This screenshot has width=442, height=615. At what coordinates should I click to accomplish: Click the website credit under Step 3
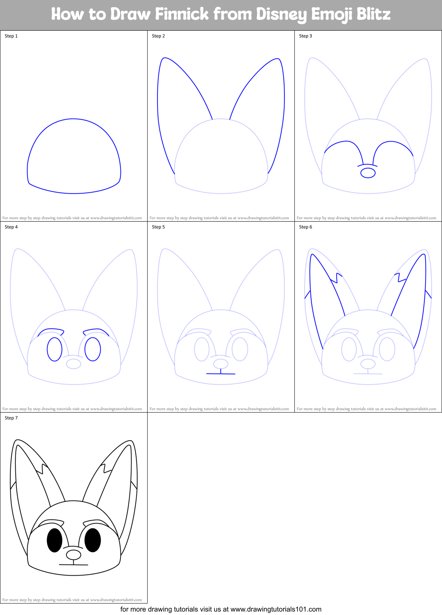coord(367,218)
